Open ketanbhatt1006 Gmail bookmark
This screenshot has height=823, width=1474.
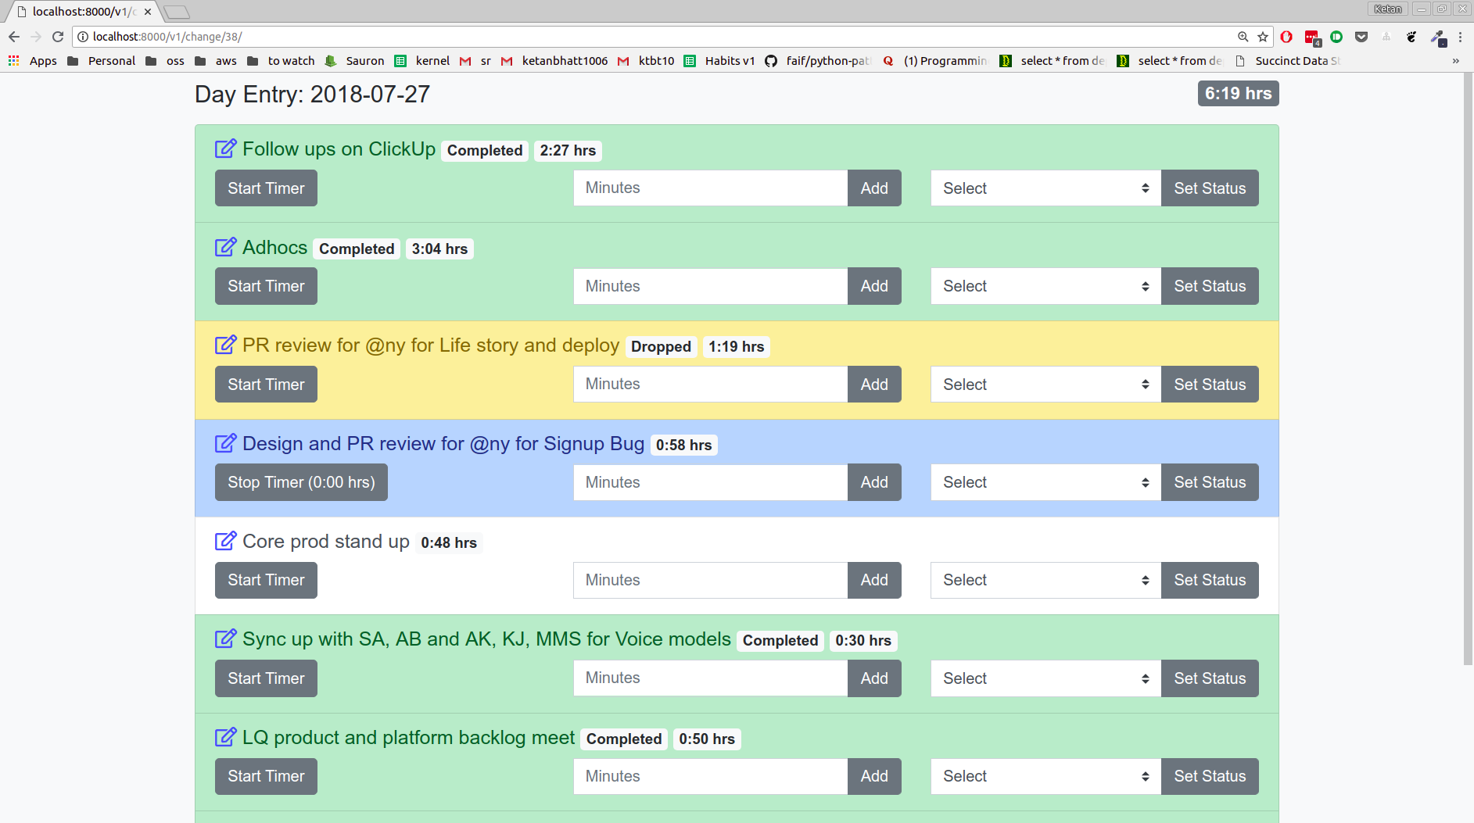click(x=554, y=61)
